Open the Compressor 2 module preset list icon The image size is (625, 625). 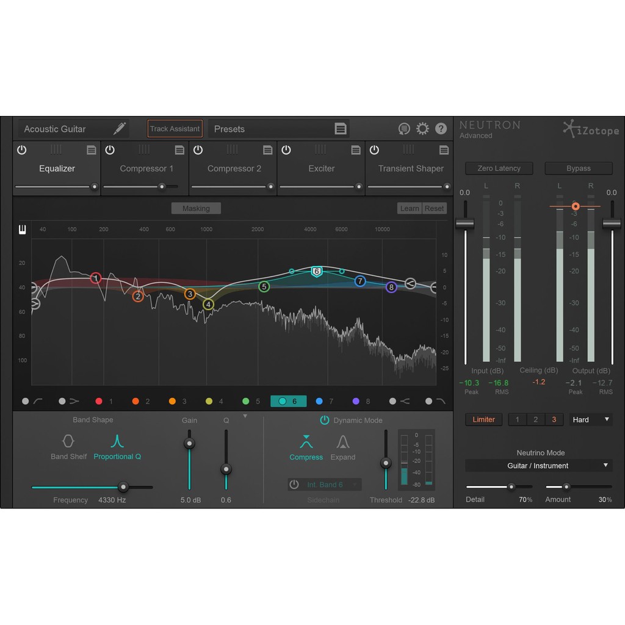pos(267,150)
